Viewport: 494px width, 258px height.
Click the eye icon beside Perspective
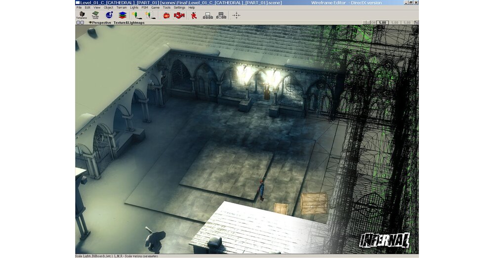[x=90, y=23]
